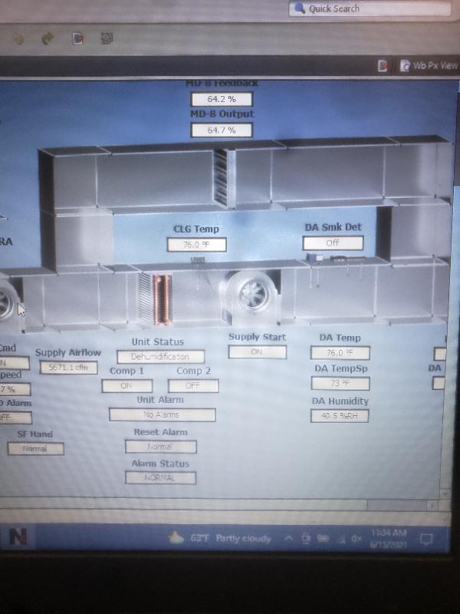Click the PDF export icon beside Wb Px View

(x=383, y=66)
